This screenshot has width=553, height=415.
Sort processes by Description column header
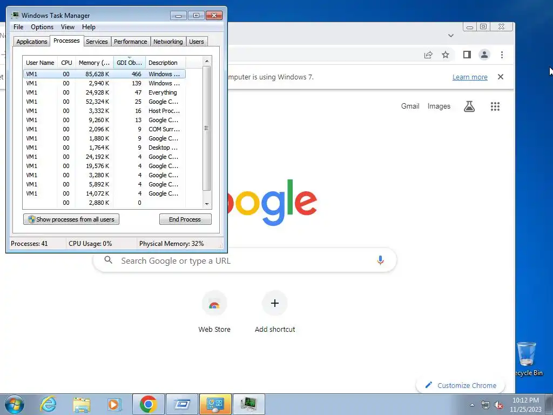coord(165,63)
